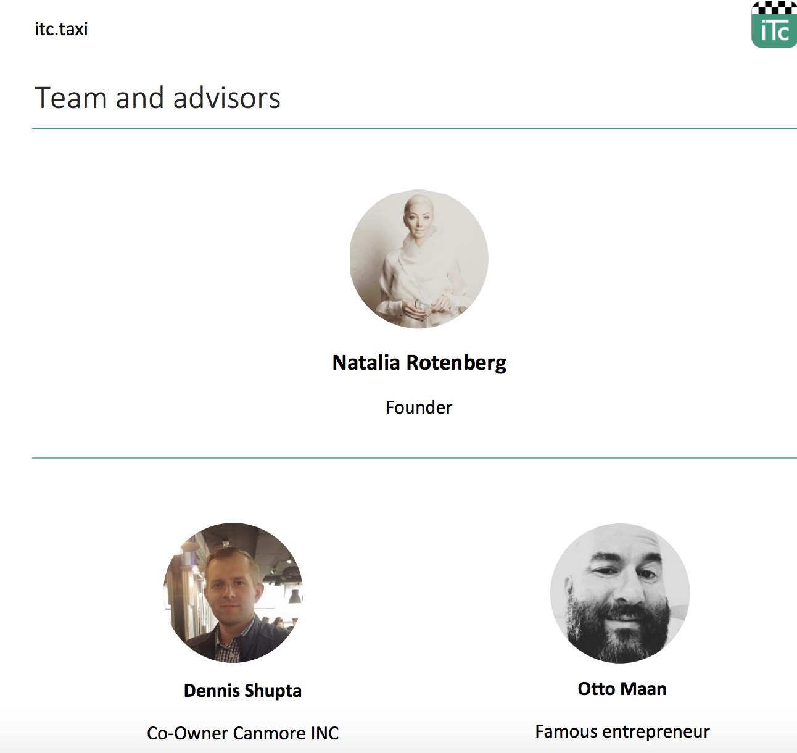
Task: Click the Otto Maan name label
Action: [622, 689]
